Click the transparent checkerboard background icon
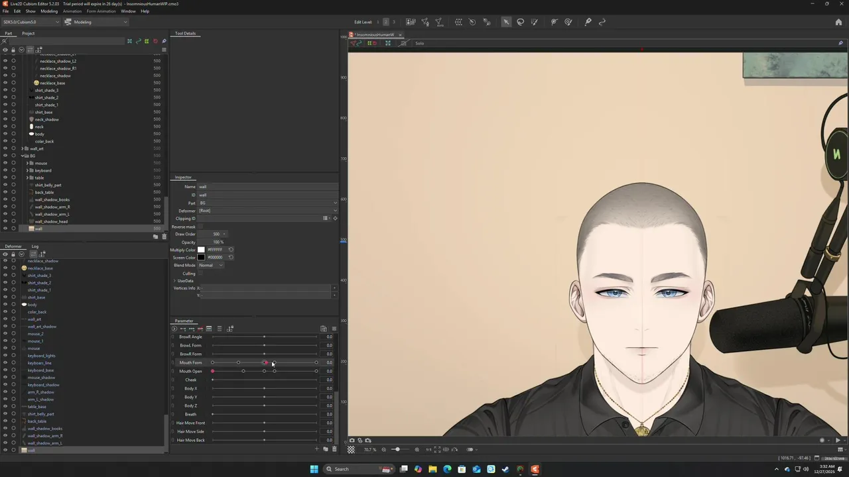 coord(351,449)
